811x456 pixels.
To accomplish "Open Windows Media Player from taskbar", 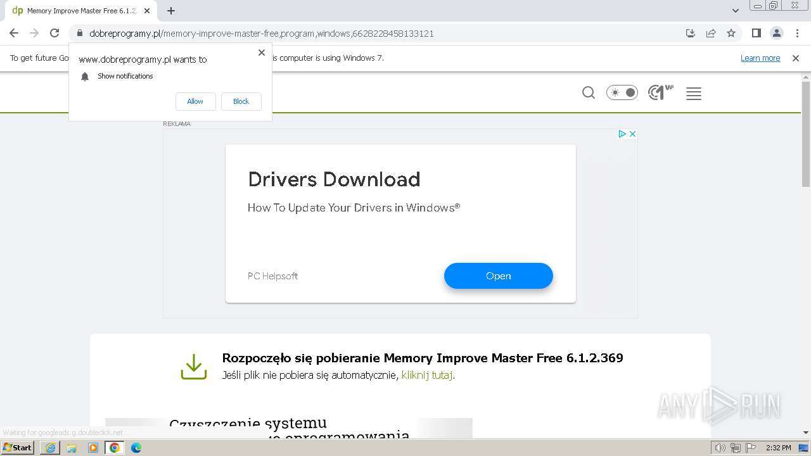I will pyautogui.click(x=93, y=448).
